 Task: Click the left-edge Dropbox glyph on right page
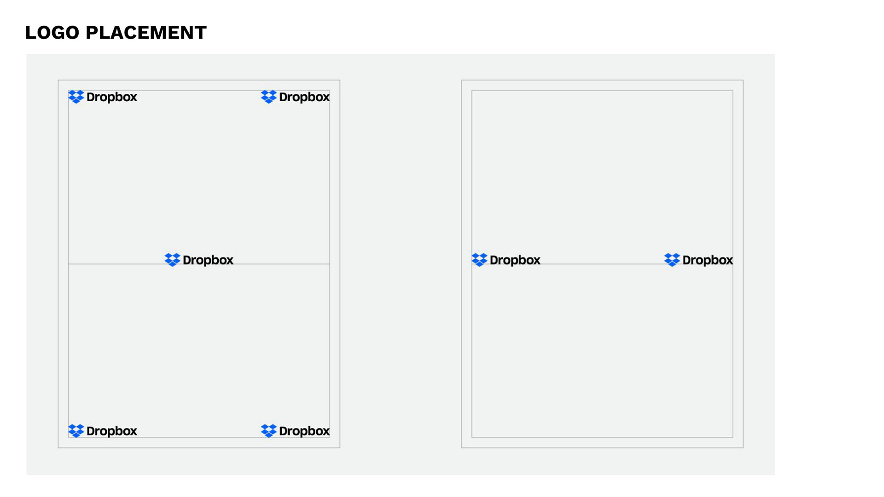coord(479,260)
